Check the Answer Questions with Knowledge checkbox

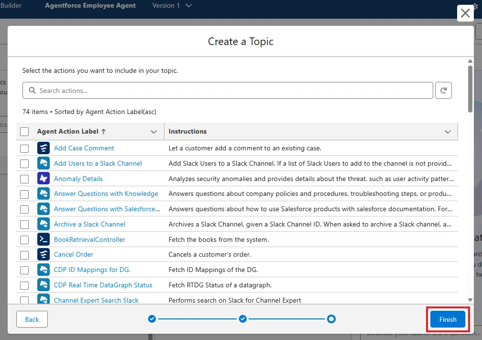click(x=24, y=194)
